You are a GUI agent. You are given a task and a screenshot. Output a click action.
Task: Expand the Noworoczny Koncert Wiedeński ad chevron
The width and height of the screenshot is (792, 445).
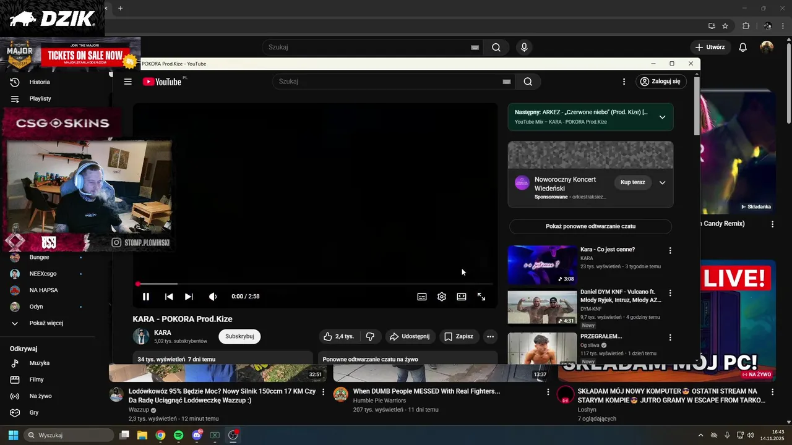tap(662, 183)
